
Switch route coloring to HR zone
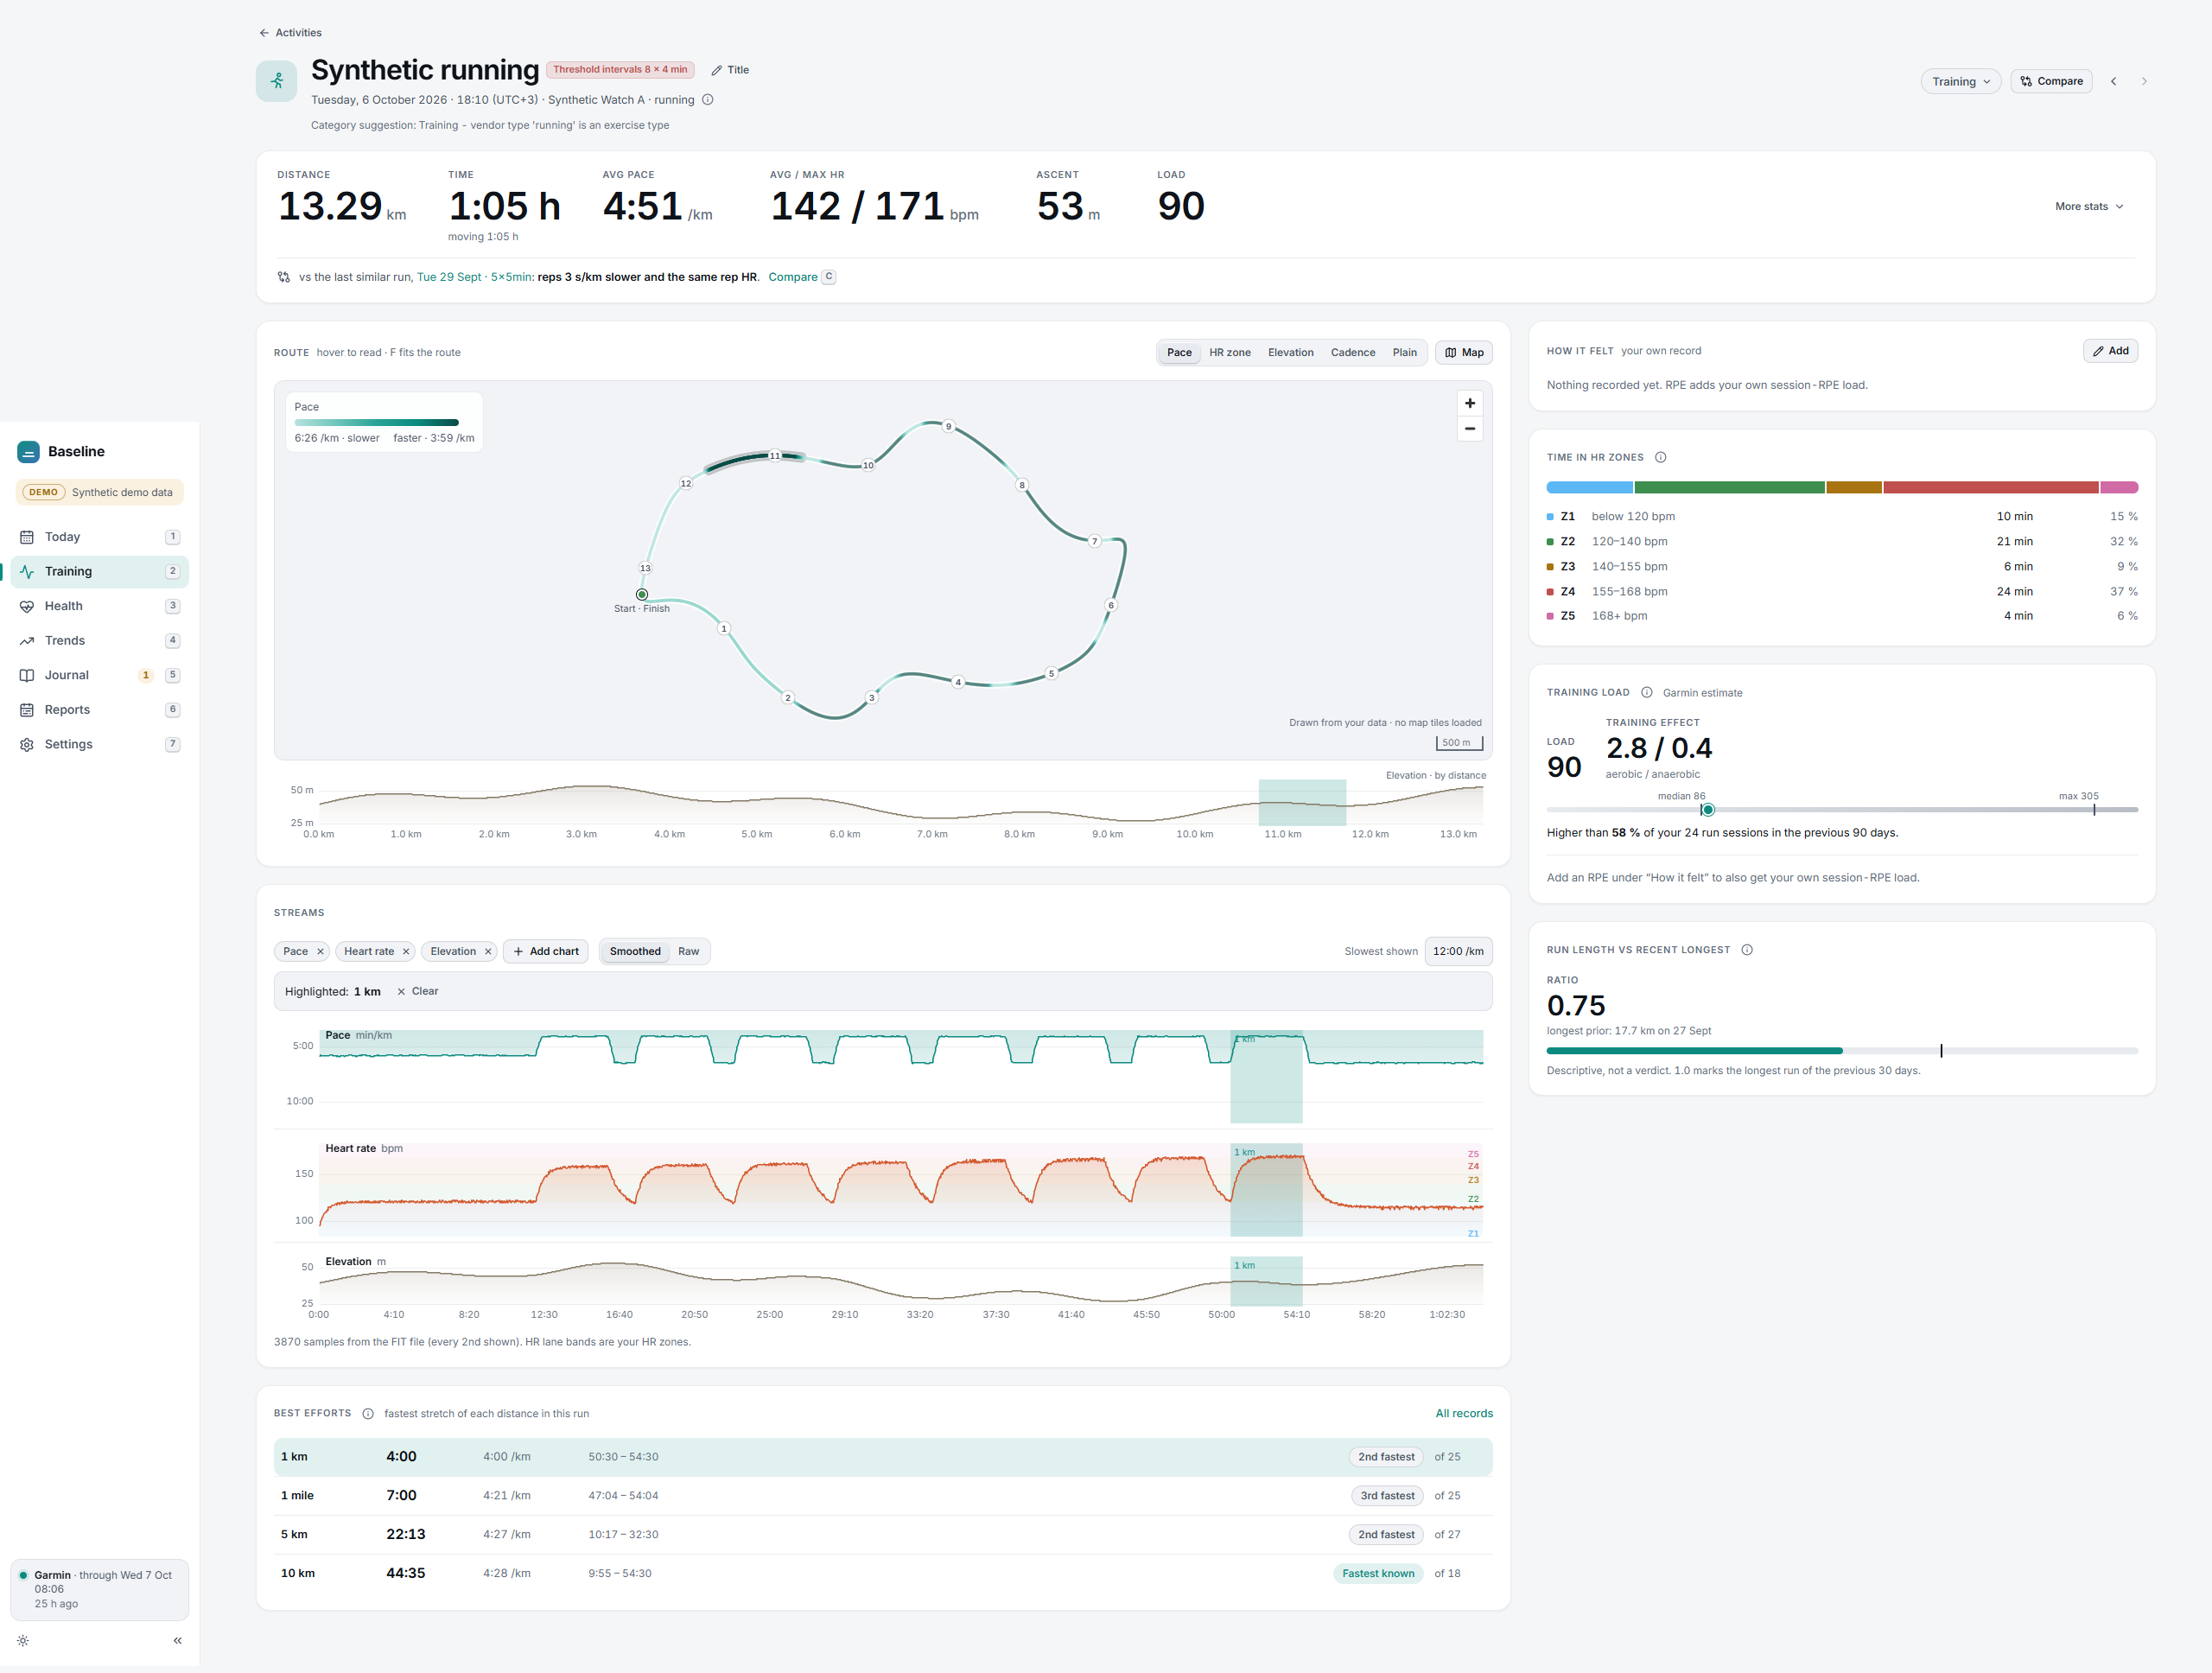(1229, 352)
